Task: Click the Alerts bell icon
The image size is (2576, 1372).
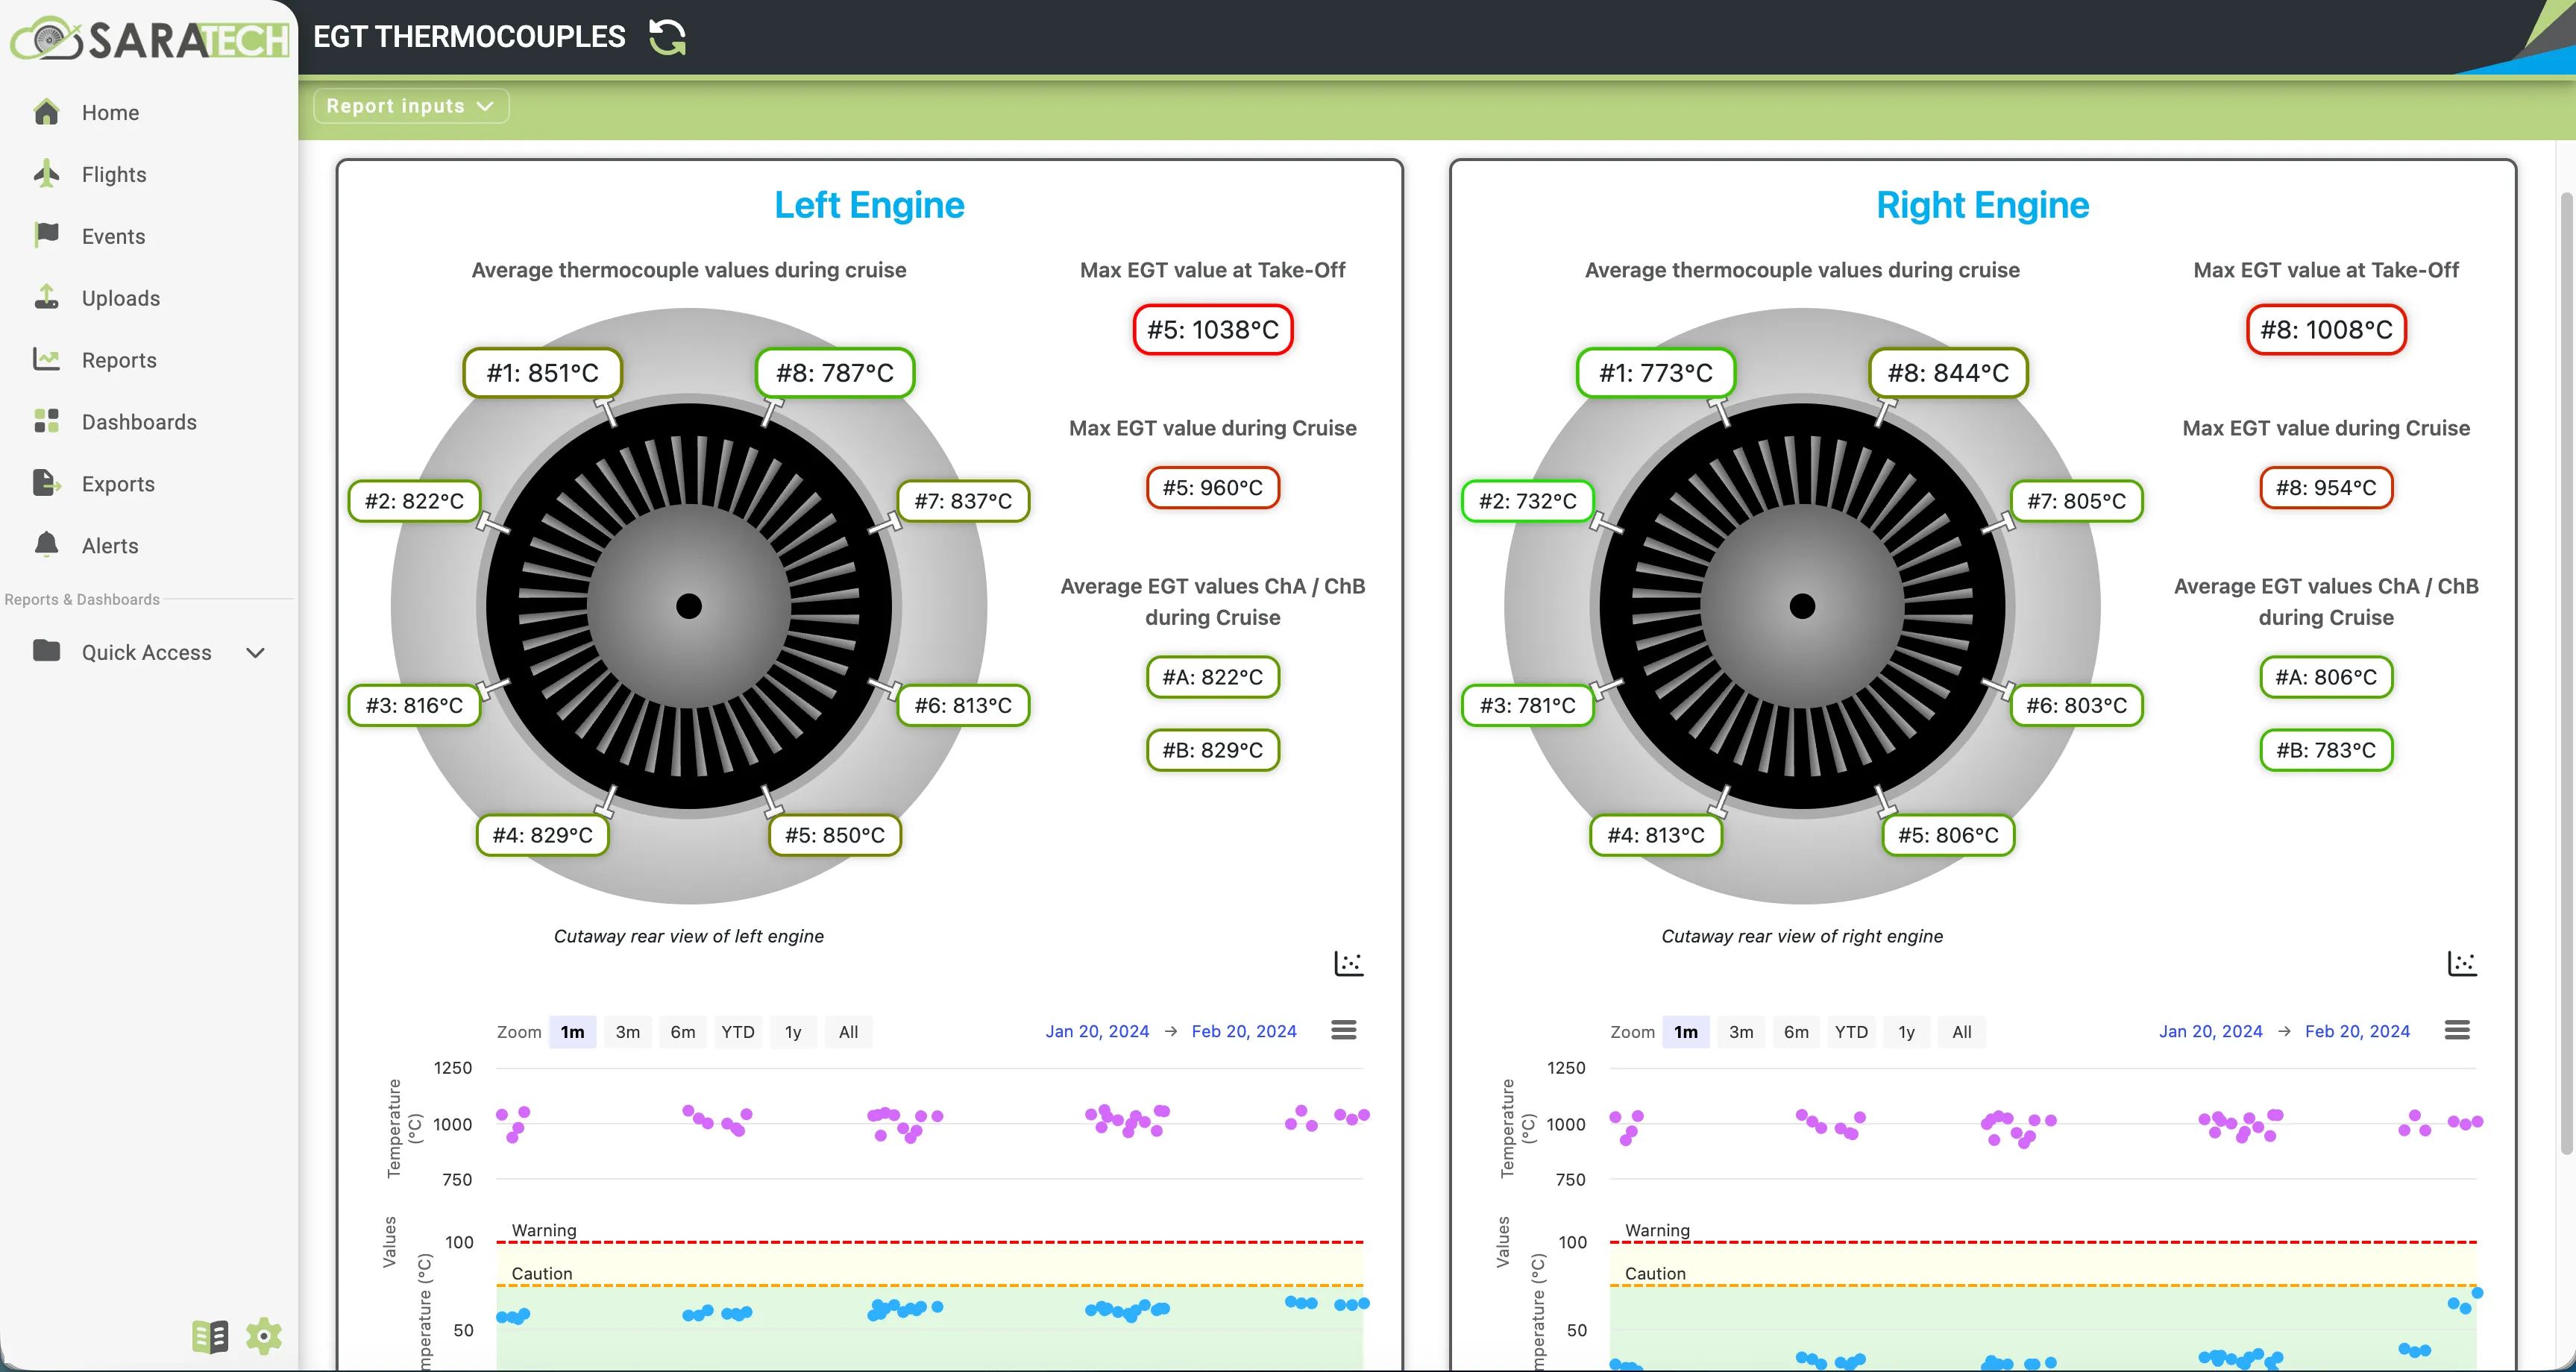Action: (46, 545)
